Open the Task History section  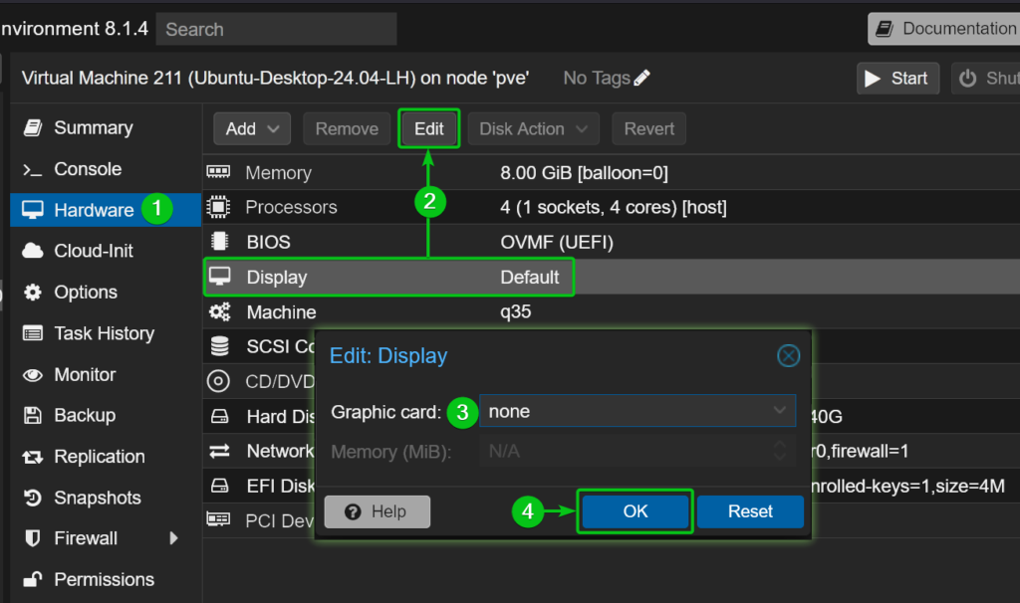104,333
